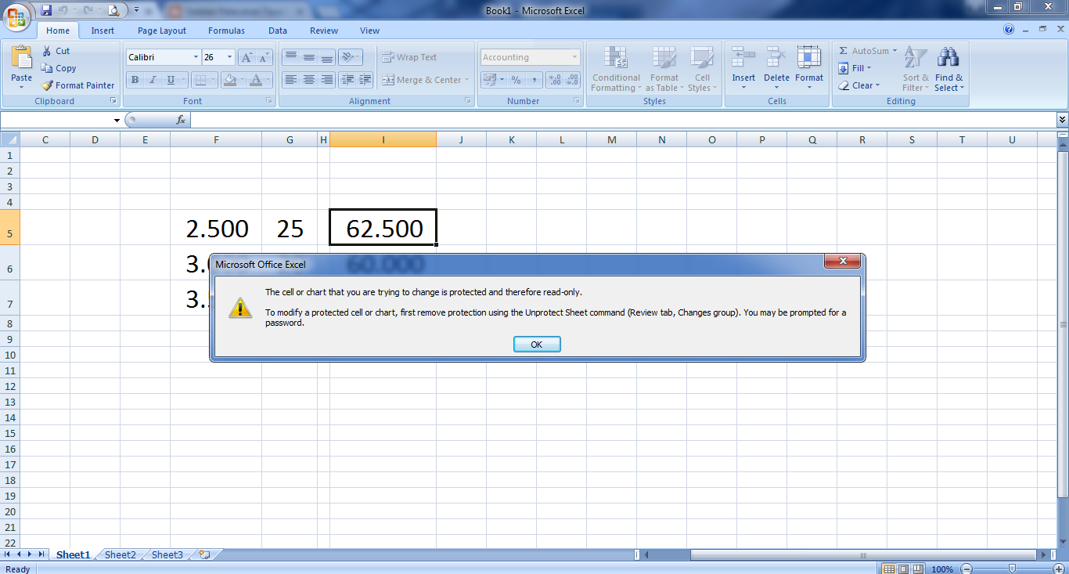Close the Microsoft Office Excel warning dialog

[843, 262]
